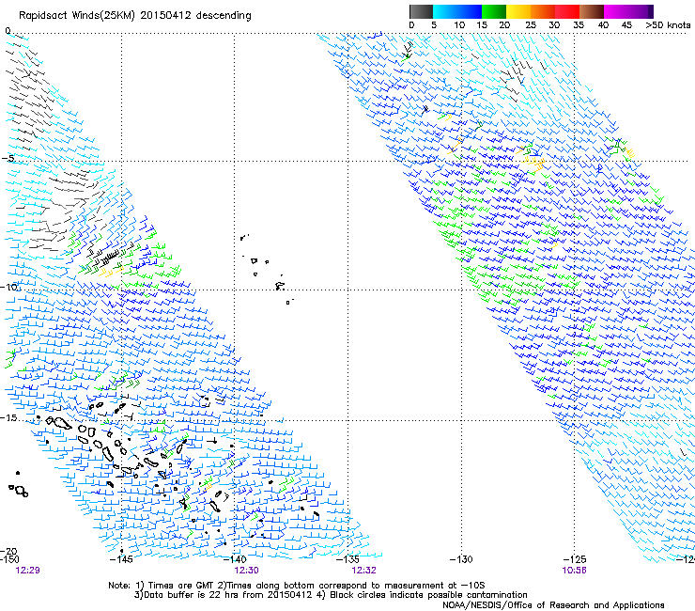This screenshot has width=695, height=611.
Task: Click the 'NOAA/NESDIS/Office of Research and Applications' credit
Action: [553, 605]
